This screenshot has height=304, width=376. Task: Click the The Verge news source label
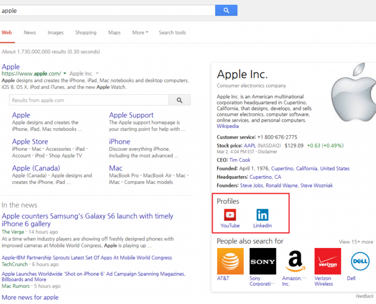click(13, 232)
